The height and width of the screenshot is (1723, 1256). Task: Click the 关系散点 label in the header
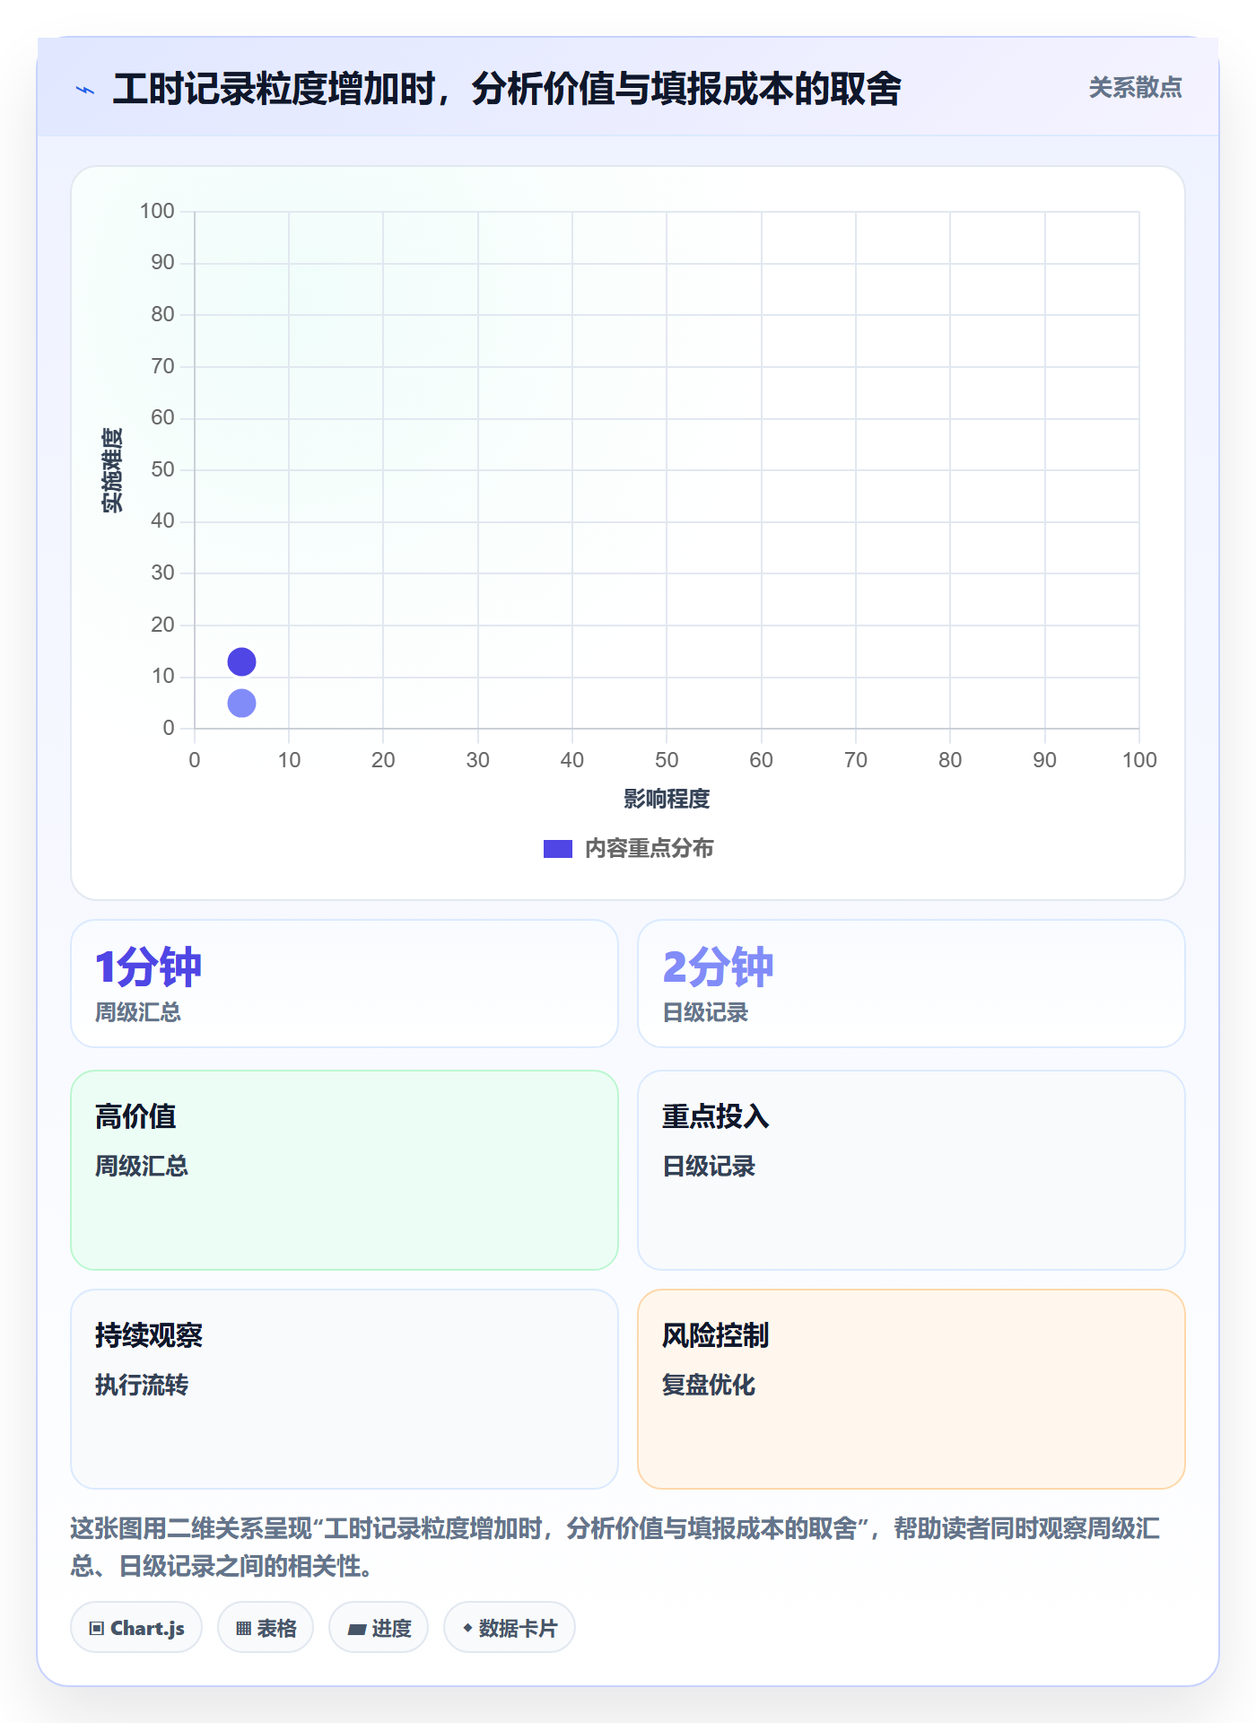(x=1135, y=88)
